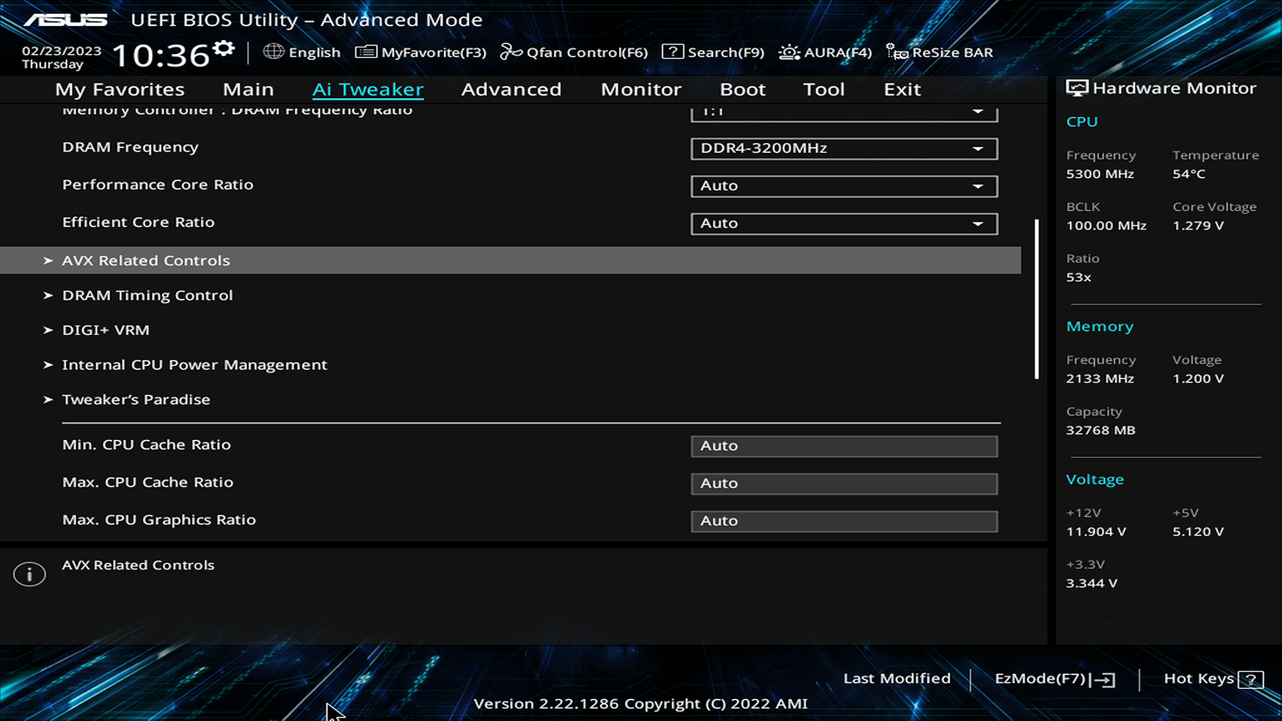Click the 02/23/2023 date text
The image size is (1282, 721).
[61, 51]
